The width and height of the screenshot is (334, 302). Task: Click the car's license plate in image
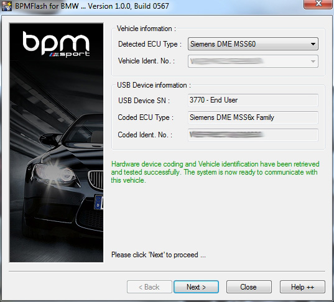(x=99, y=203)
